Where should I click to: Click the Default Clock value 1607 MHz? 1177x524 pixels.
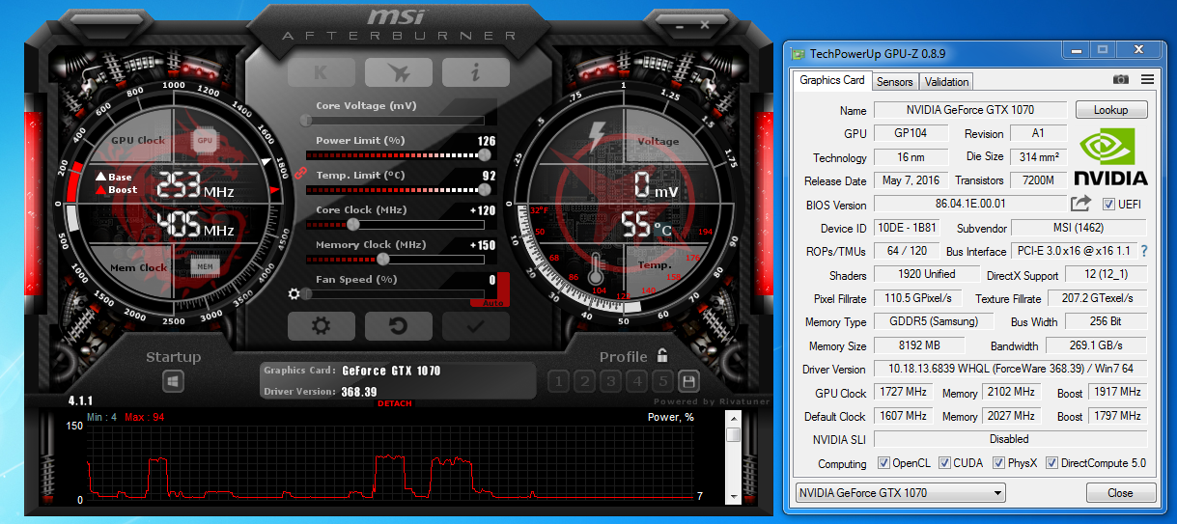pyautogui.click(x=903, y=416)
